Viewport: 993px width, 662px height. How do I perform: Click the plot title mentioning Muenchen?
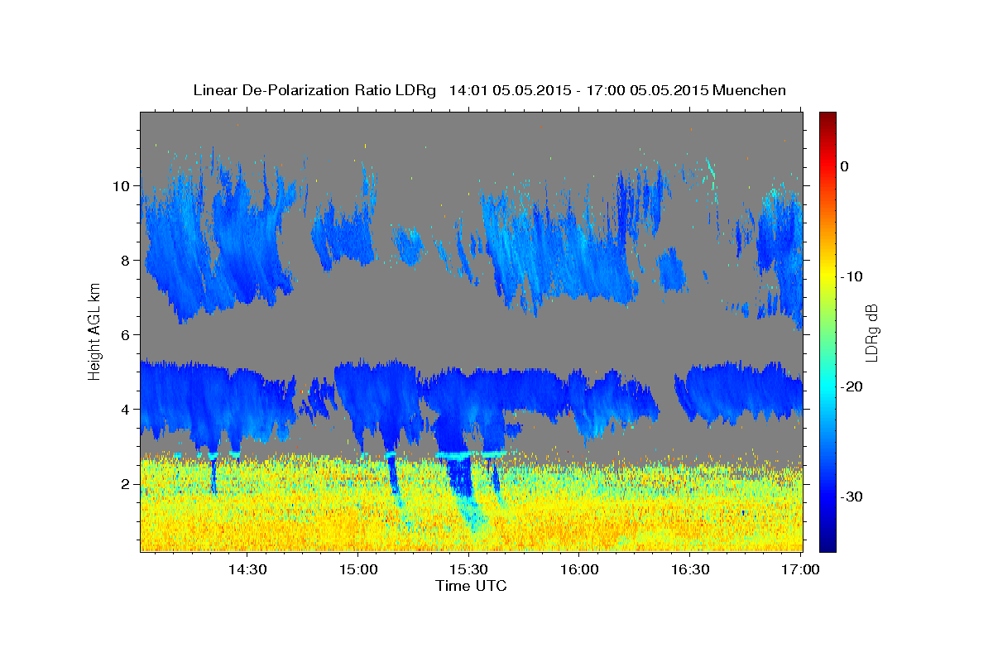tap(489, 90)
